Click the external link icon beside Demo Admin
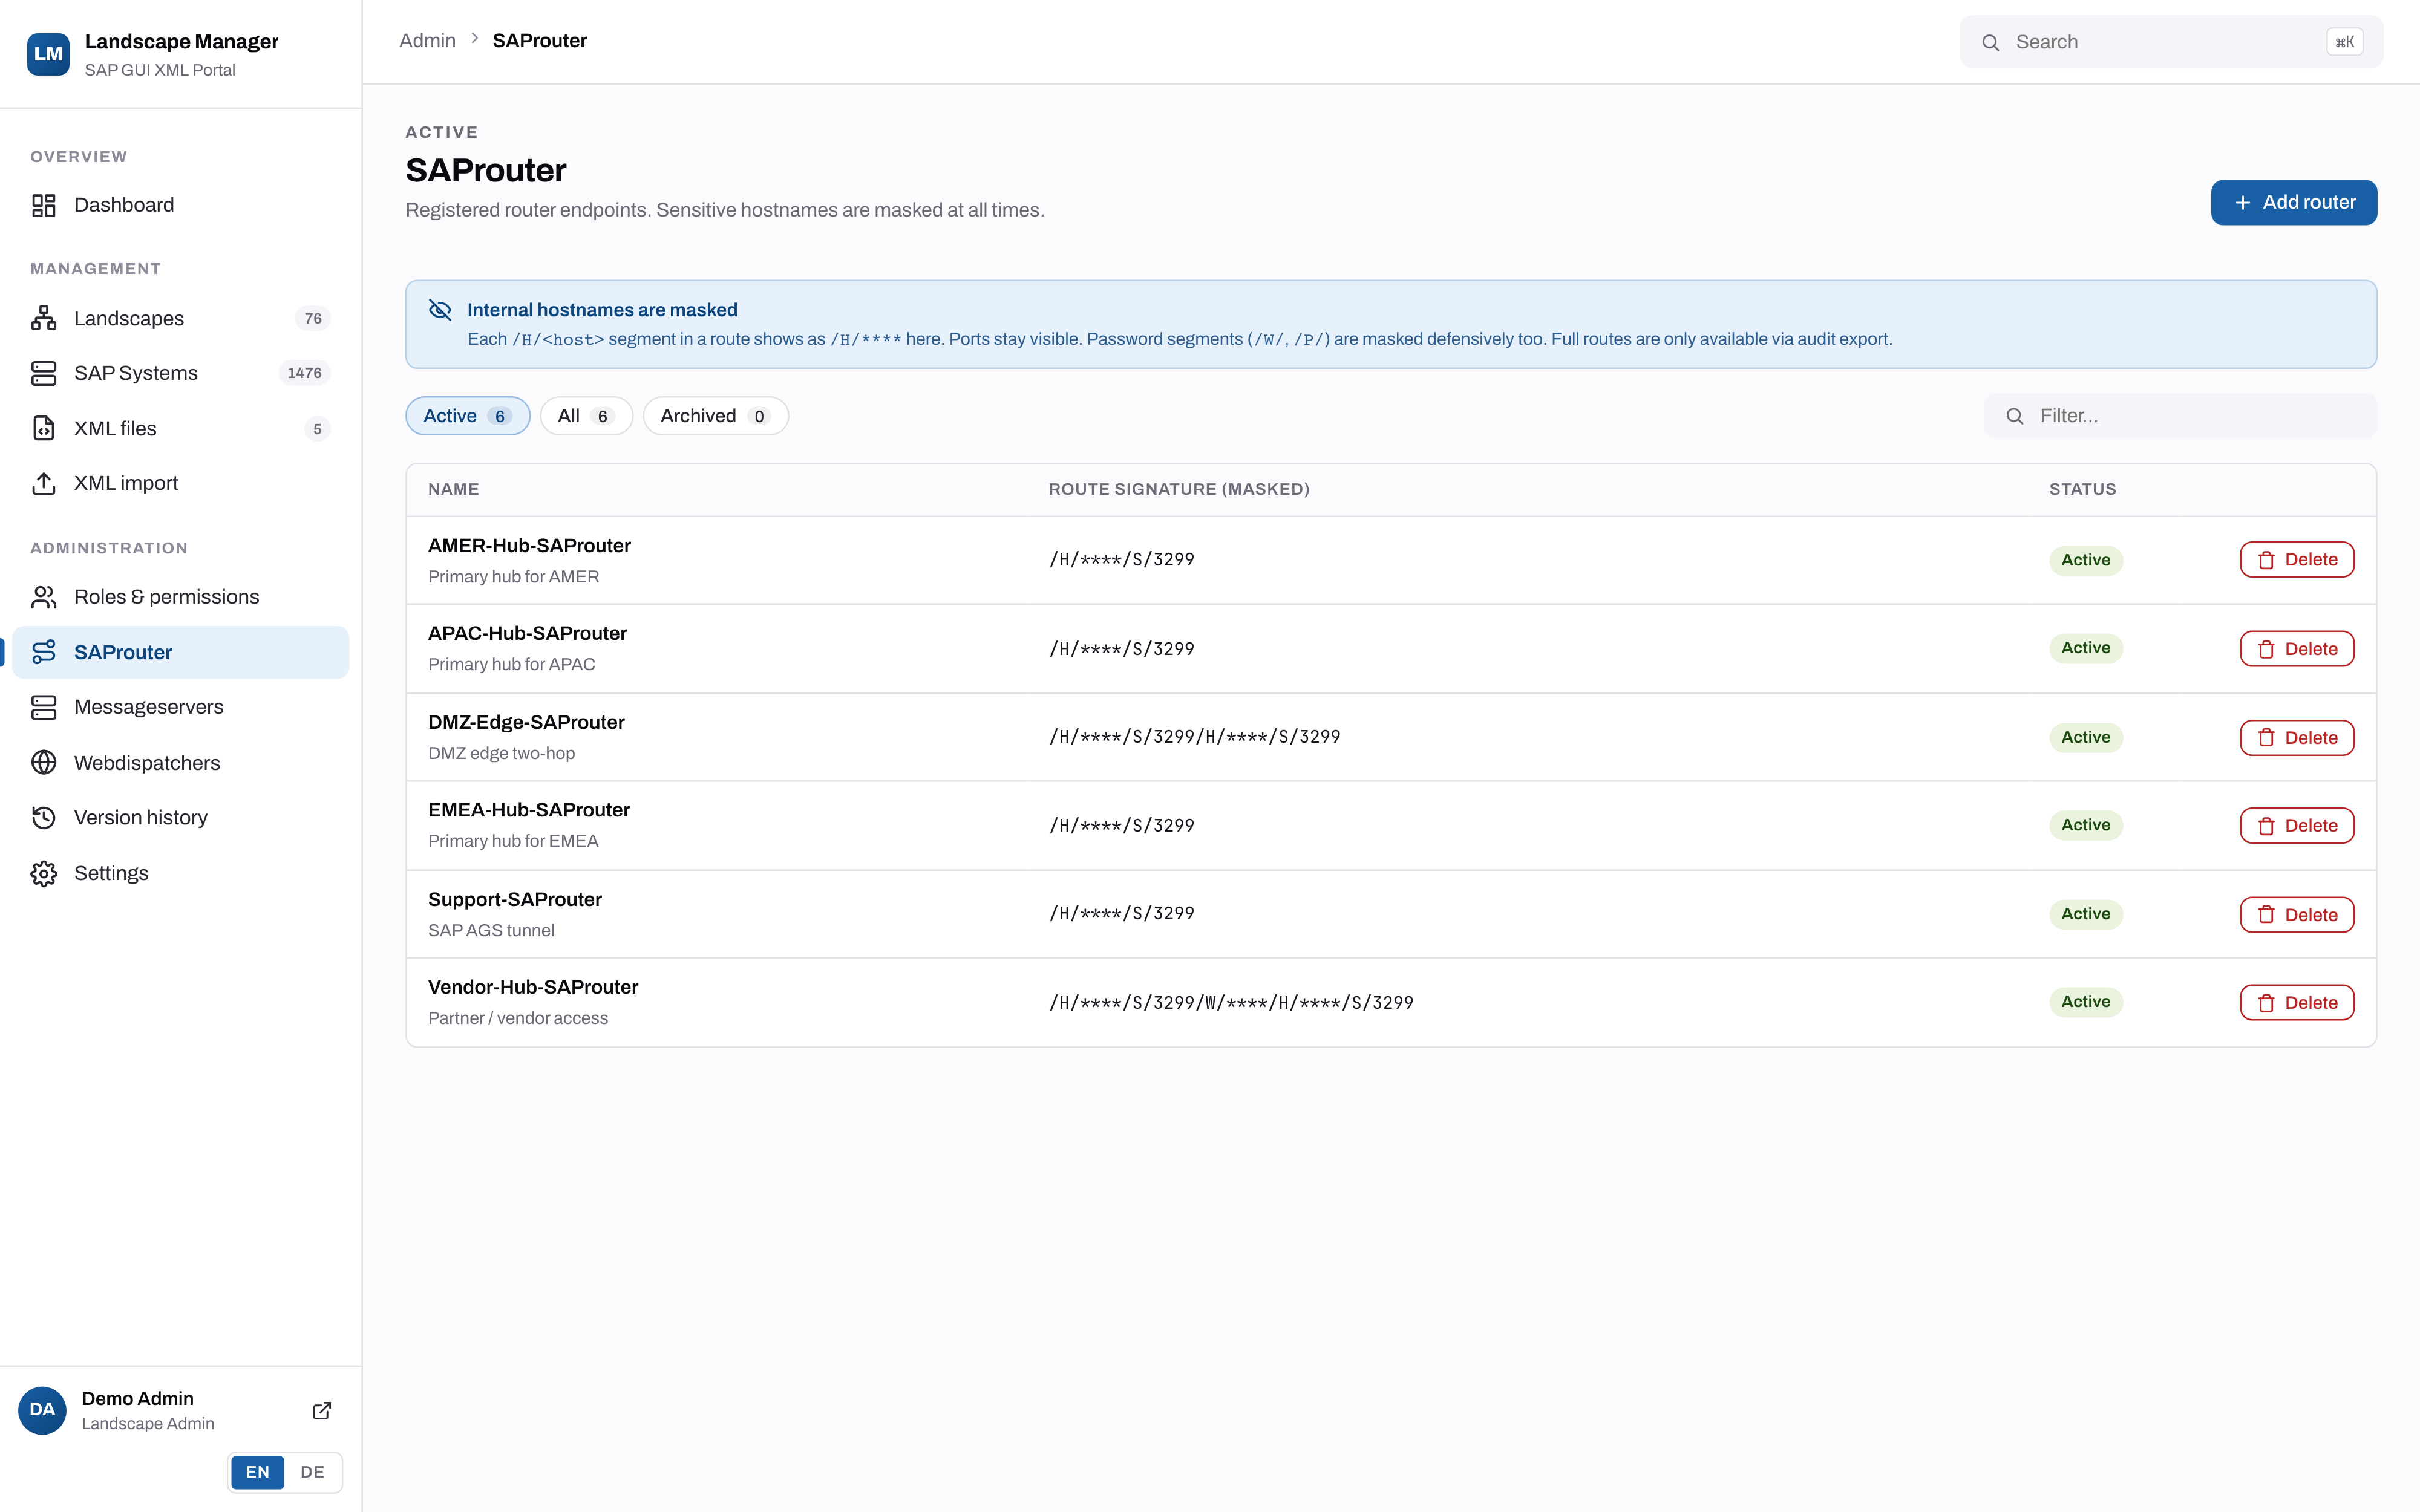 [x=322, y=1410]
